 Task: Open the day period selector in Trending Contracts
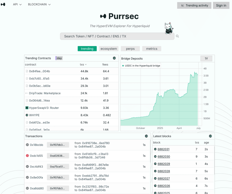coord(59,58)
